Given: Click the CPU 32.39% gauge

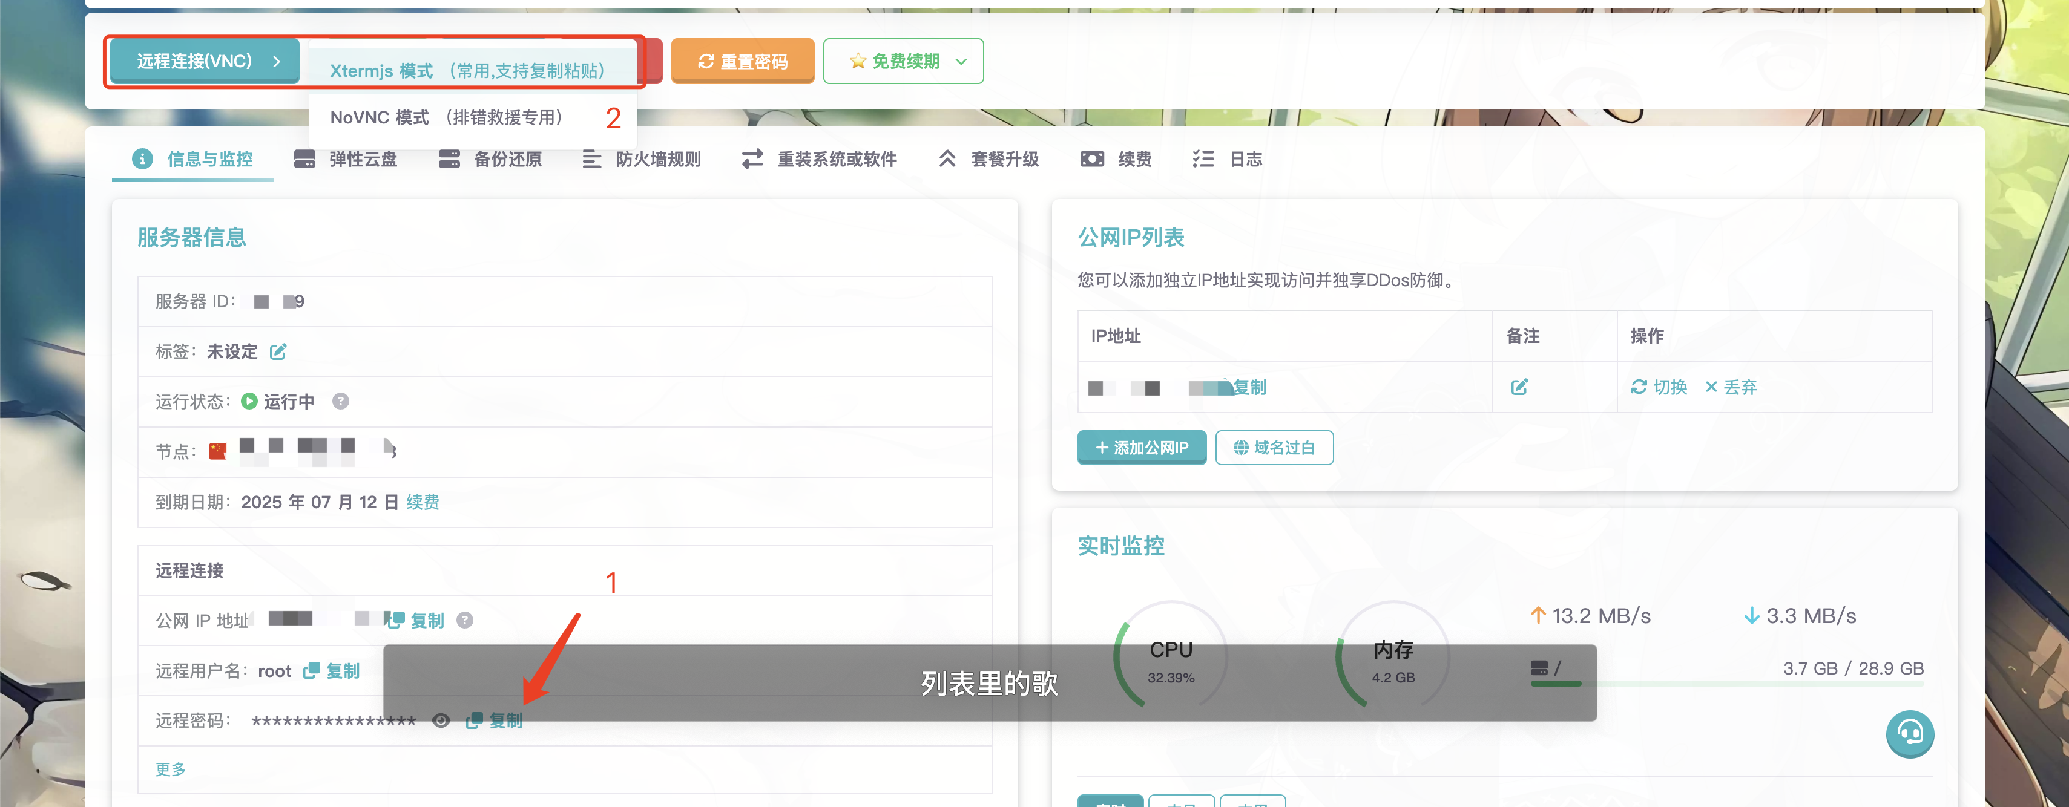Looking at the screenshot, I should 1171,657.
